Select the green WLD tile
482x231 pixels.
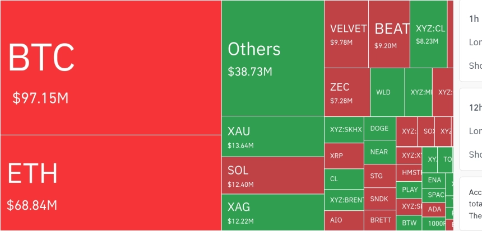[x=387, y=92]
